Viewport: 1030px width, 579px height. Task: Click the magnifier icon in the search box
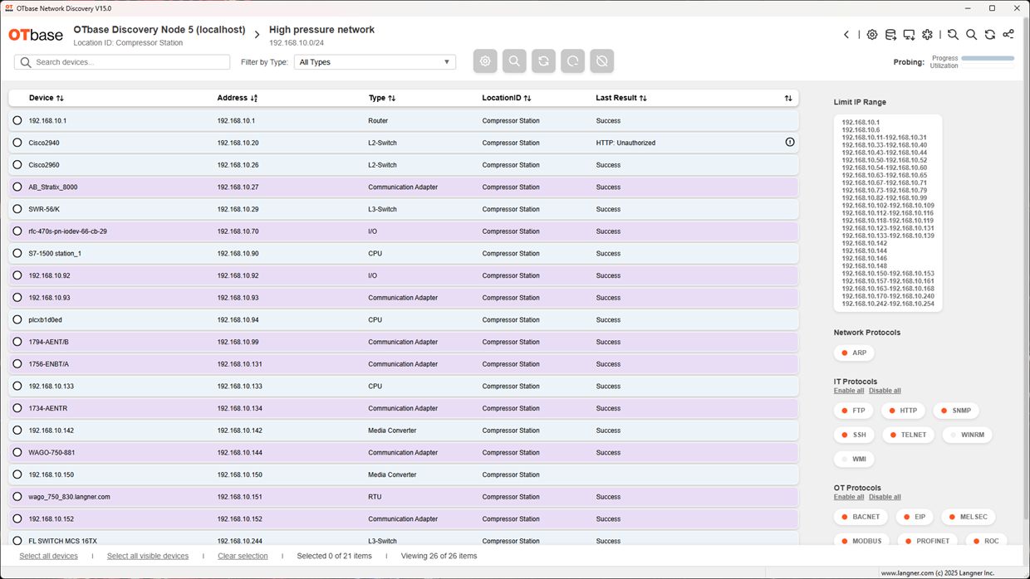(26, 62)
